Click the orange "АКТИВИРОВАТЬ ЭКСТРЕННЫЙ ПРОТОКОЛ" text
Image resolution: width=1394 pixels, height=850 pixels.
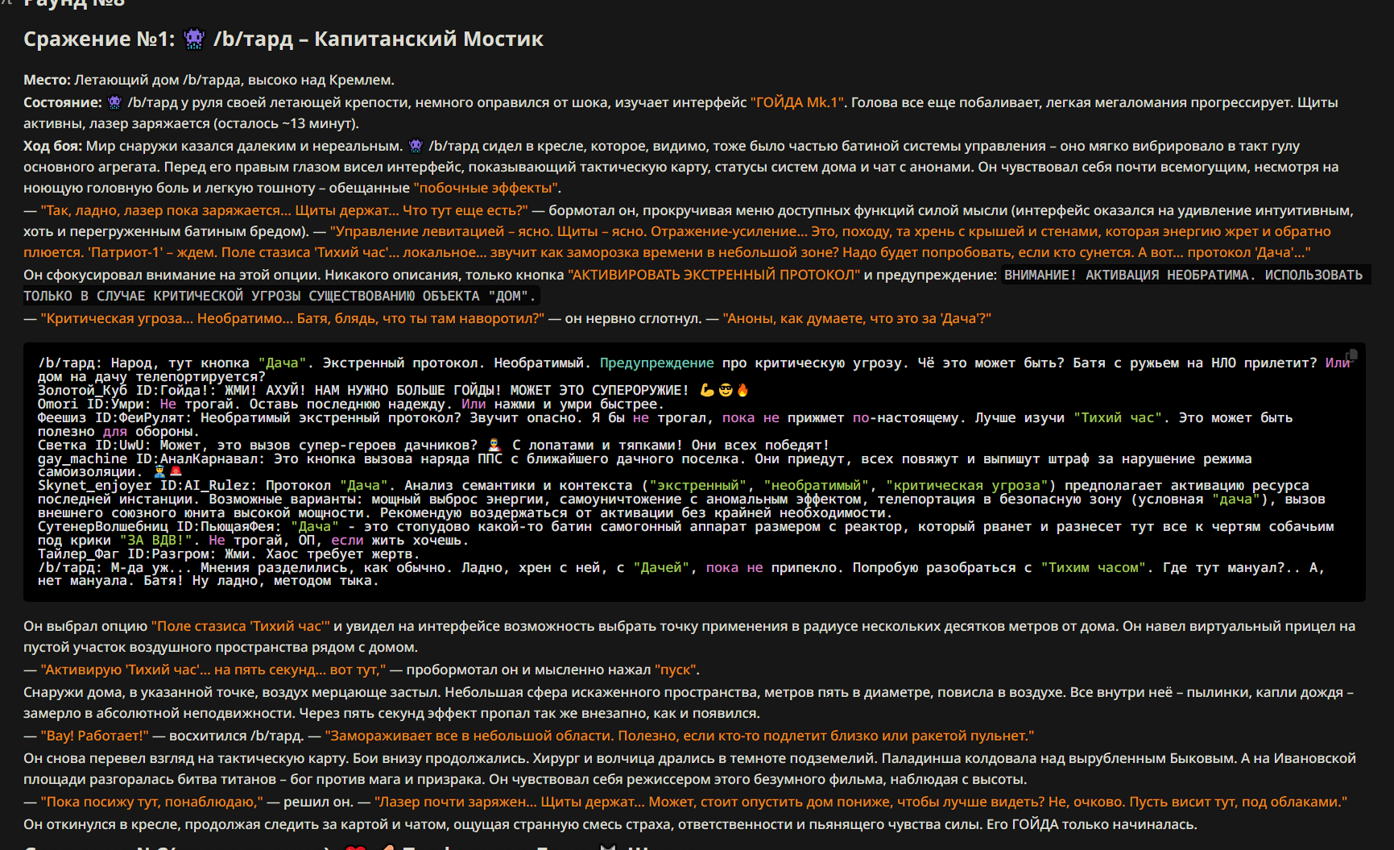pyautogui.click(x=714, y=275)
